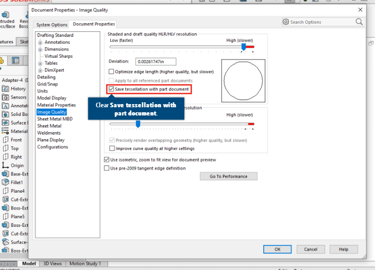
Task: Select Plane Display in options tree
Action: pyautogui.click(x=51, y=140)
